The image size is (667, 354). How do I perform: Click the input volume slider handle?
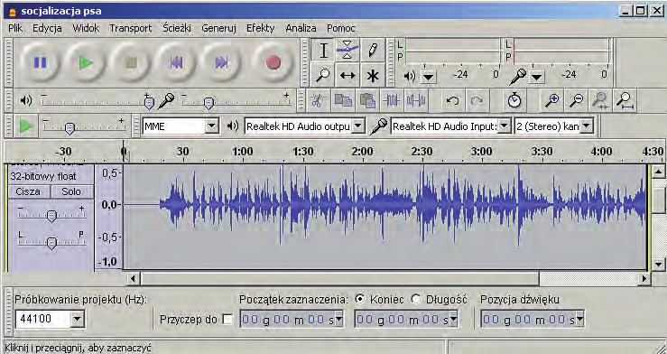click(208, 103)
